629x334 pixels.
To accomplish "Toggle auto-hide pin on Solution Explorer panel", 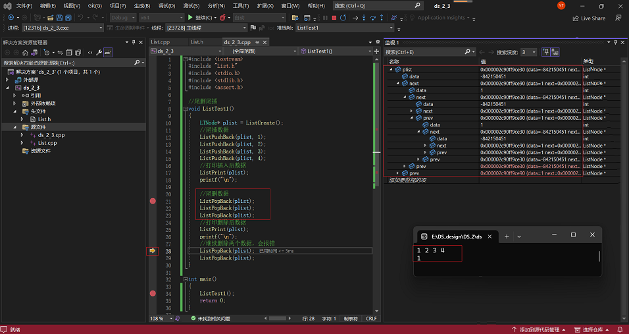I will pos(133,42).
